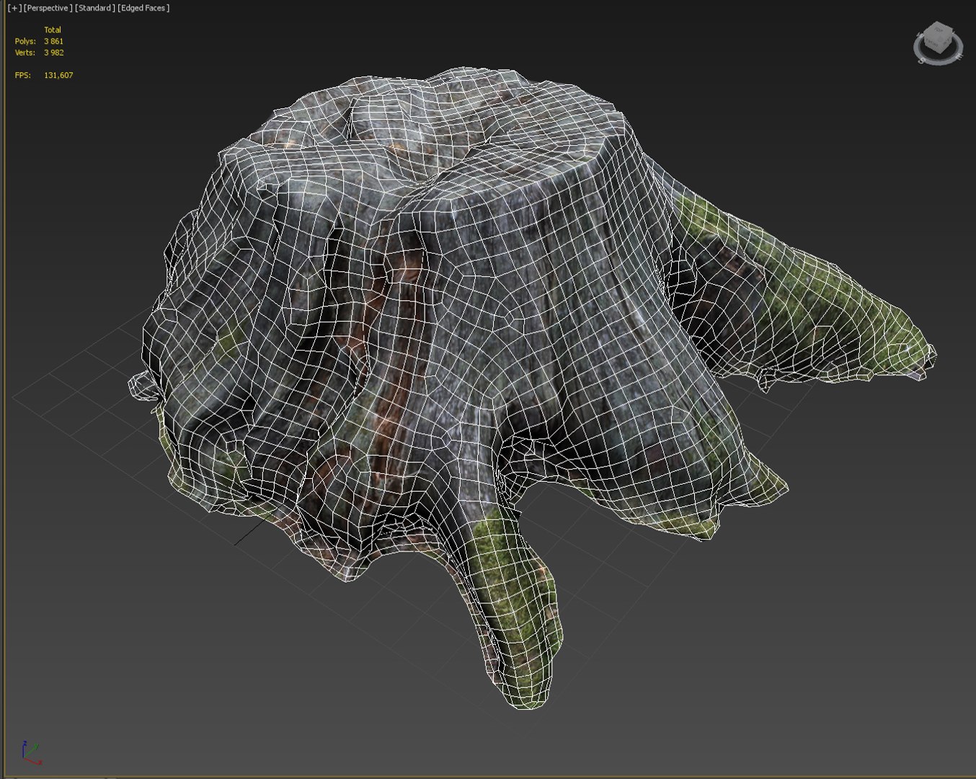The image size is (976, 779).
Task: Click the 'Polys:' statistics label
Action: pyautogui.click(x=25, y=41)
